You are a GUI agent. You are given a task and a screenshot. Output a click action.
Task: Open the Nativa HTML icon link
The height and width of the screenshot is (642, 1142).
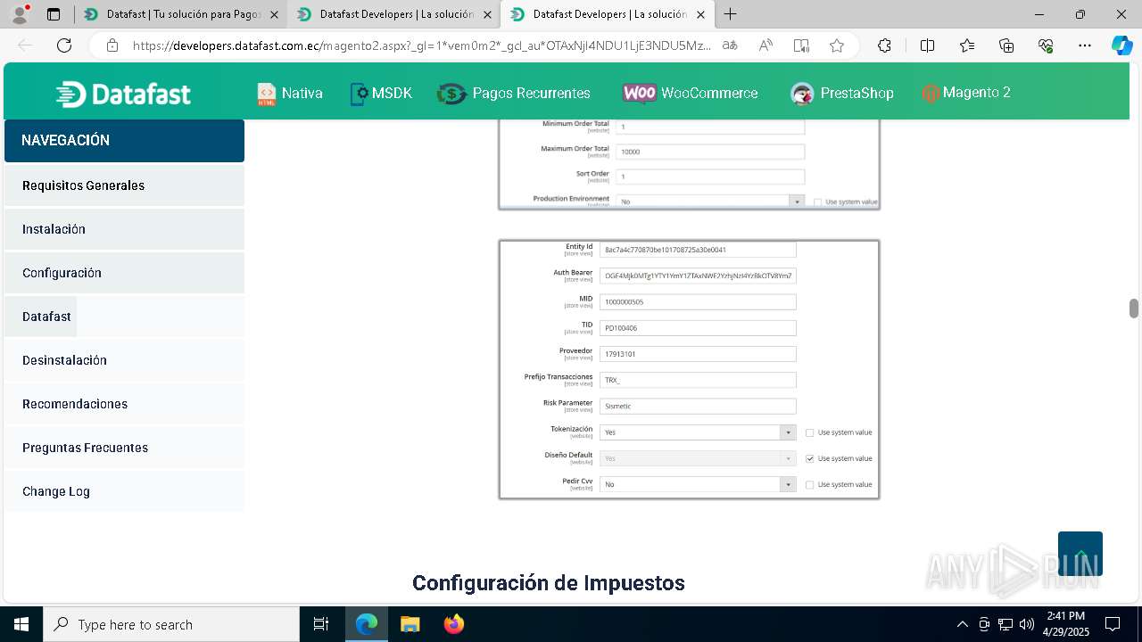tap(267, 94)
